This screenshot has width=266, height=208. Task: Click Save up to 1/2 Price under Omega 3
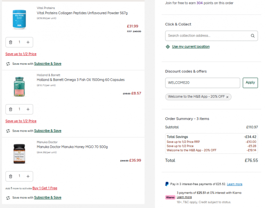point(21,121)
